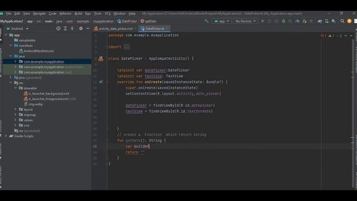Go to previous highlighted error arrow
The image size is (357, 201).
[346, 36]
